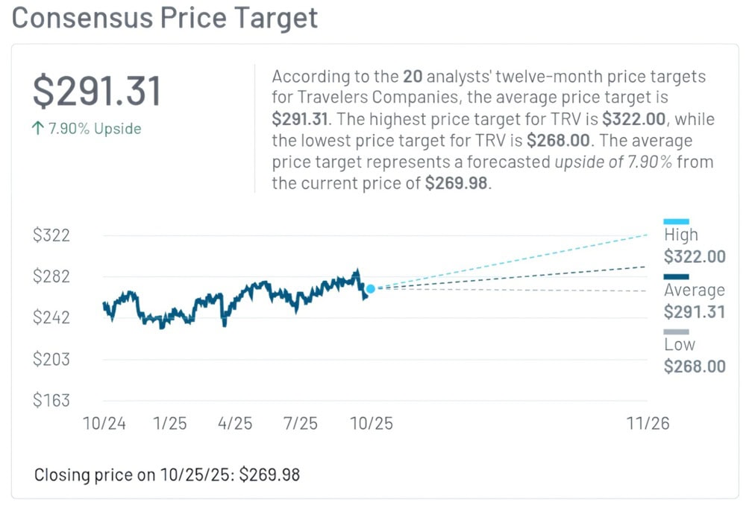Viewport: 749px width, 508px height.
Task: Click the green upside arrow icon
Action: coord(37,128)
